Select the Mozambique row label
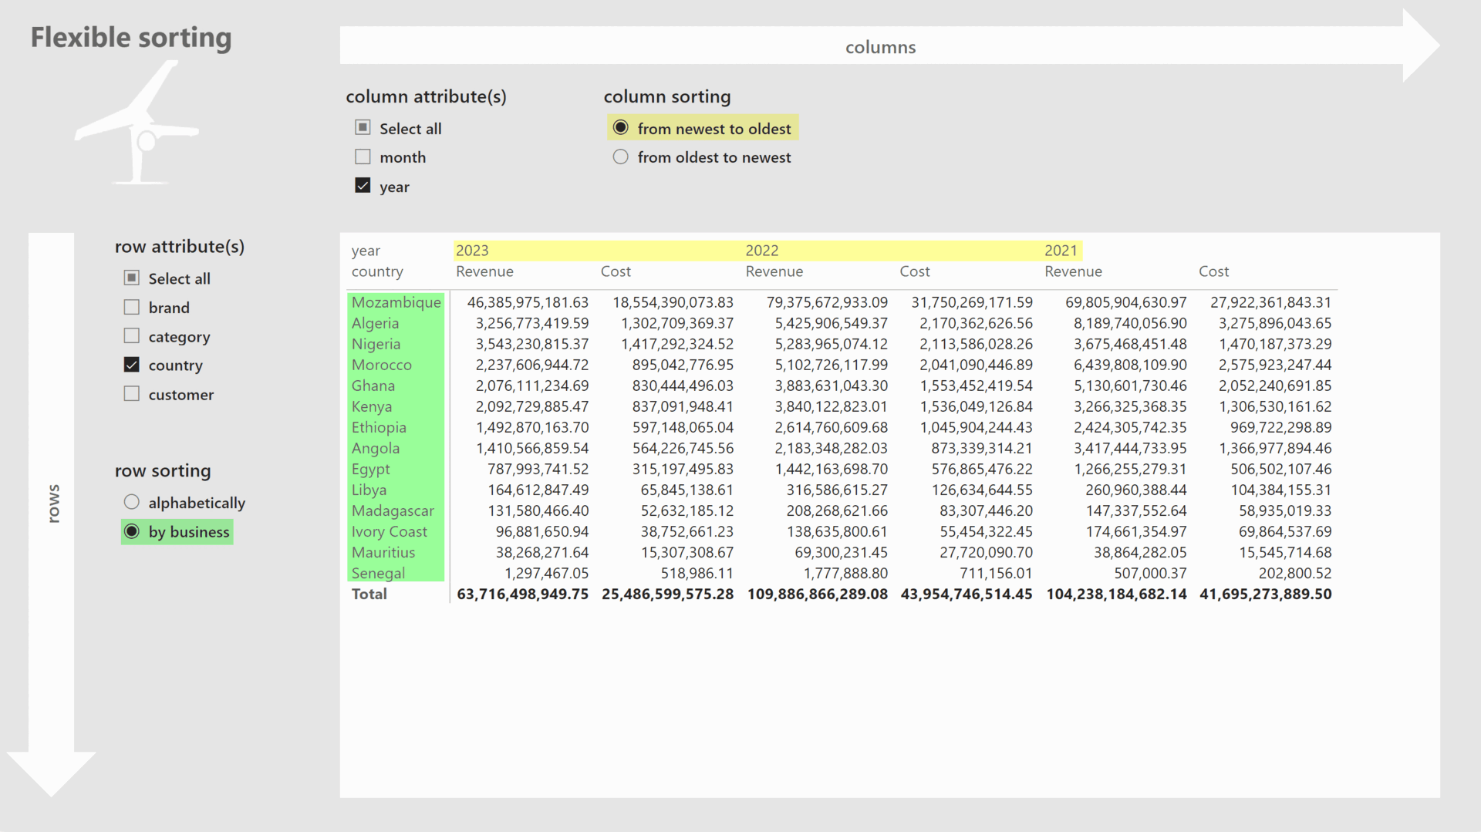 click(396, 302)
